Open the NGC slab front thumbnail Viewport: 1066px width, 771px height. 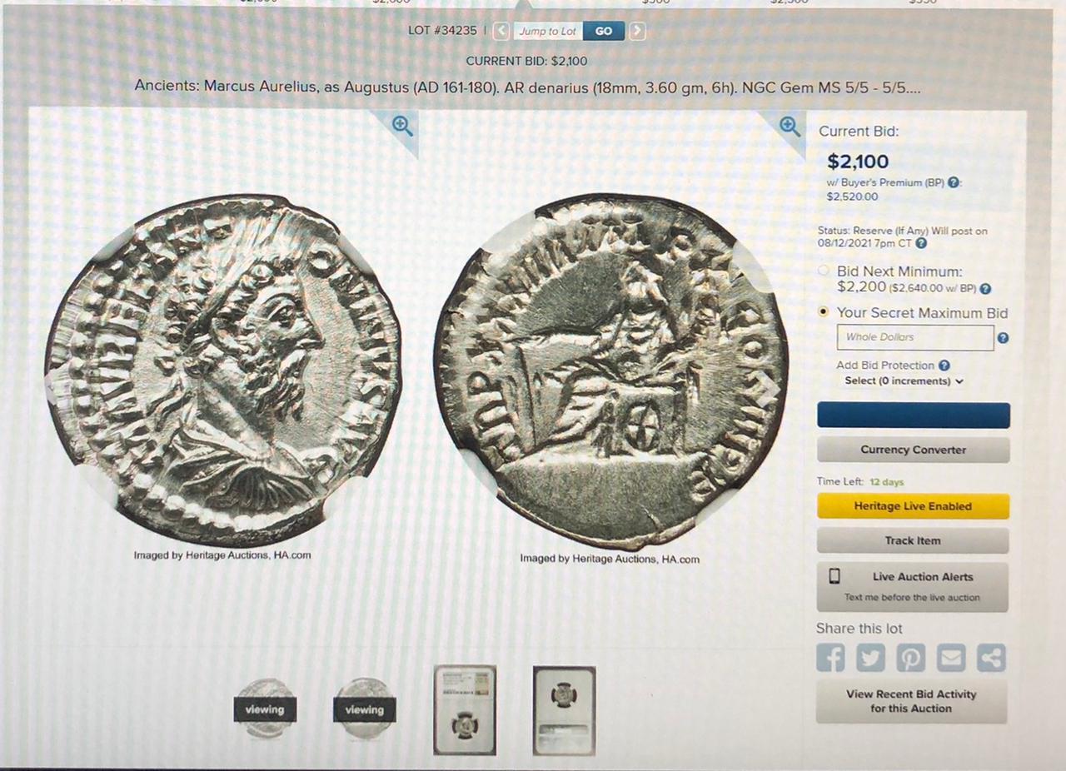point(465,710)
